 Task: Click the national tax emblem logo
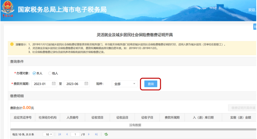7,9
